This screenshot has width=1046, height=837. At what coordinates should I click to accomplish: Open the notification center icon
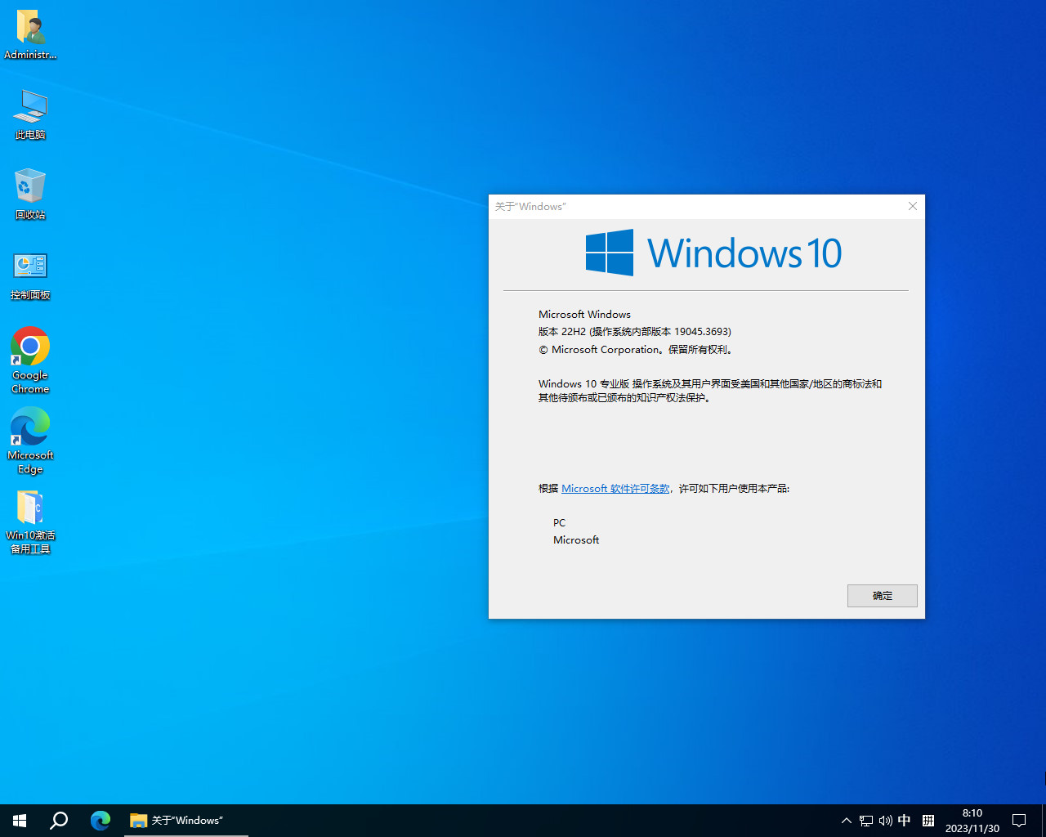[1019, 821]
